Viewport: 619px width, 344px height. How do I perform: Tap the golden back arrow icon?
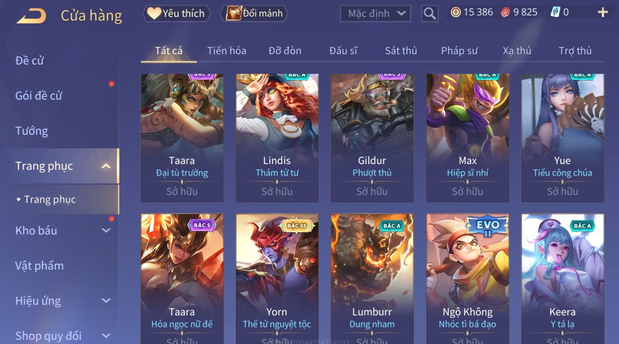[31, 16]
